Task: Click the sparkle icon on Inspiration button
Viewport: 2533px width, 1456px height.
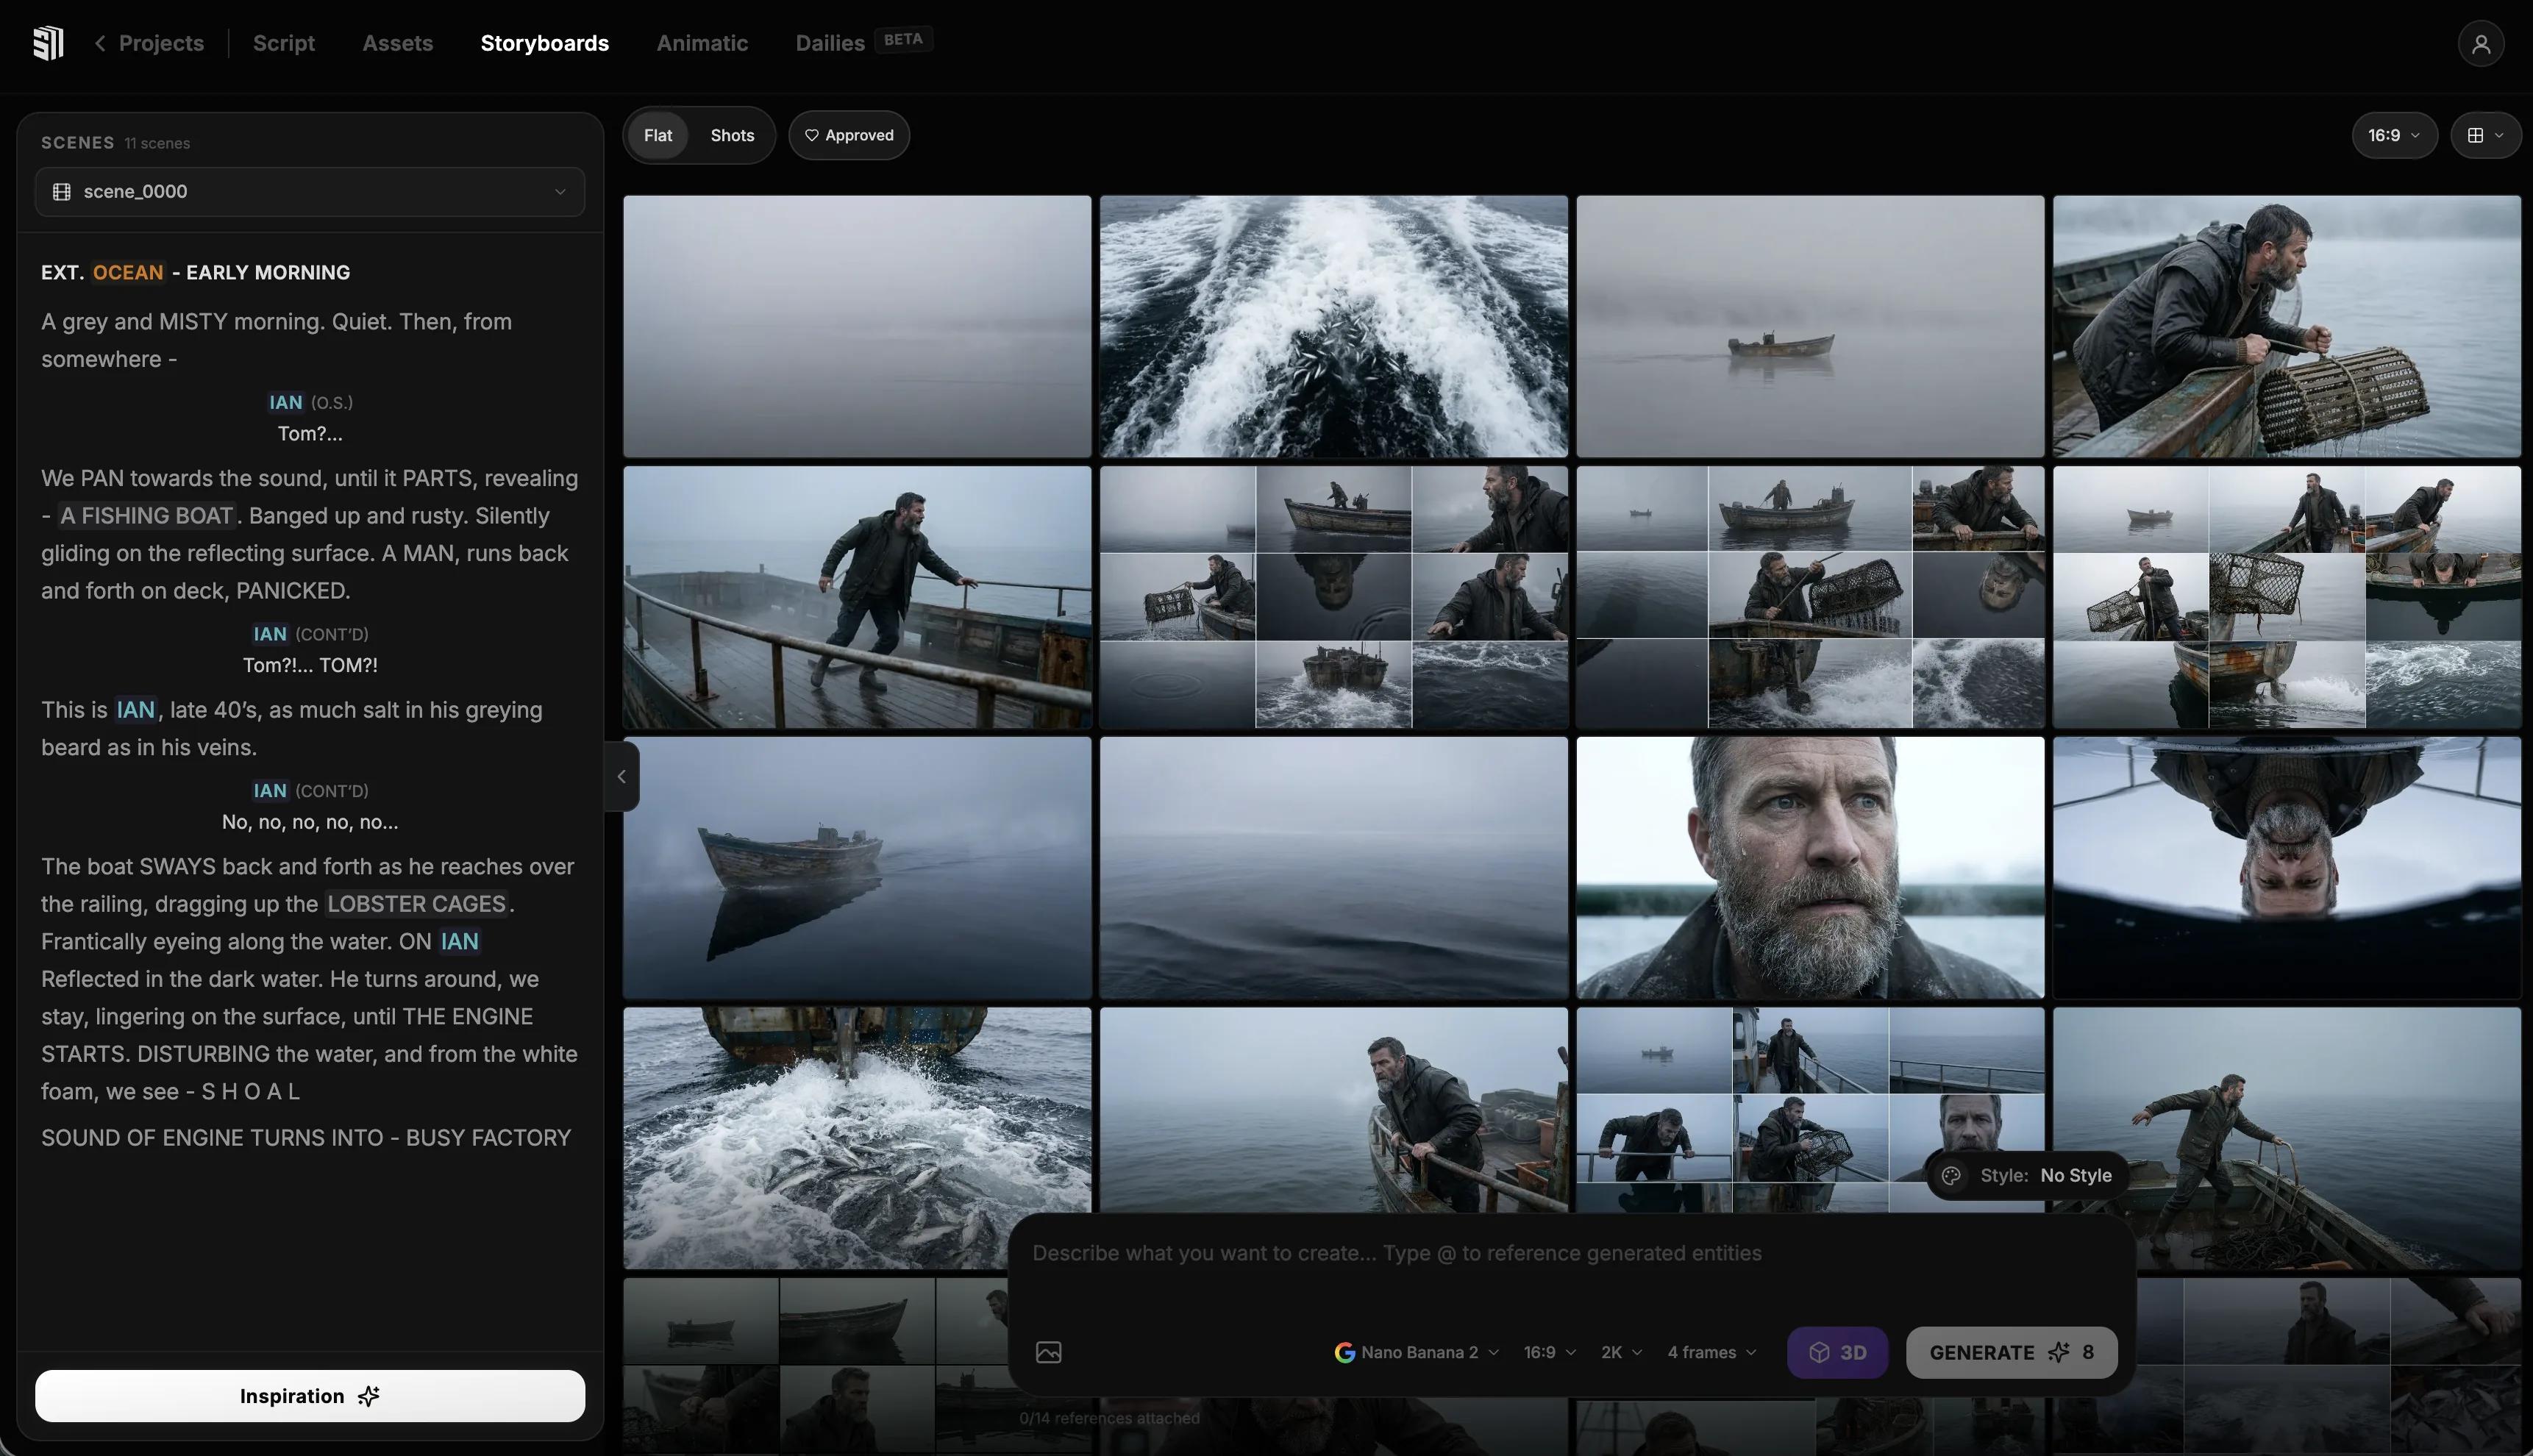Action: [369, 1396]
